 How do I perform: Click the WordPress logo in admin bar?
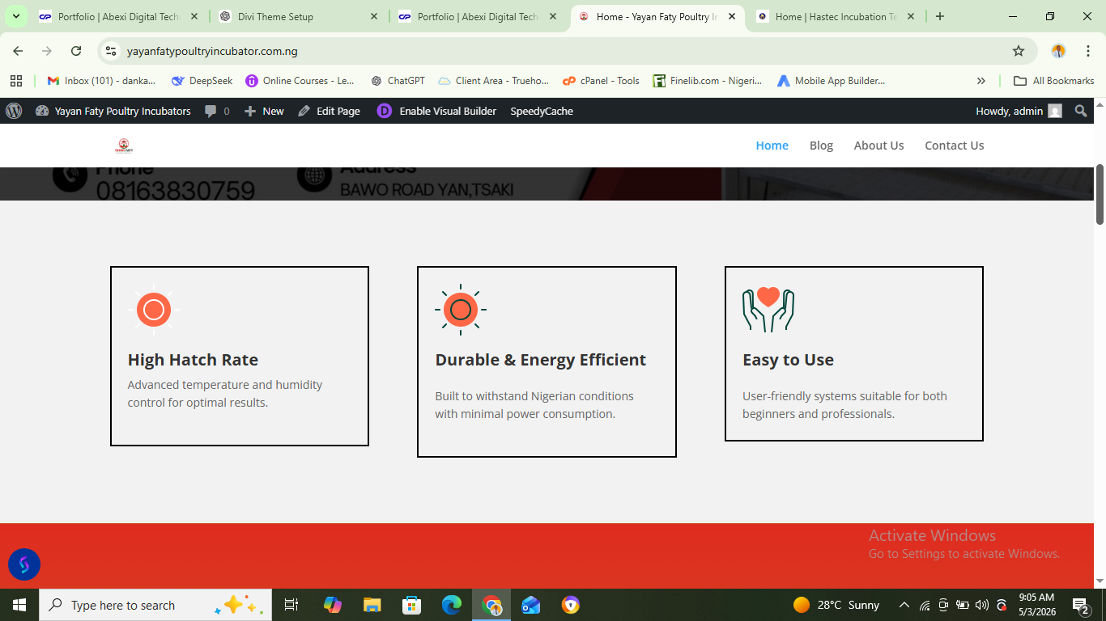coord(14,111)
